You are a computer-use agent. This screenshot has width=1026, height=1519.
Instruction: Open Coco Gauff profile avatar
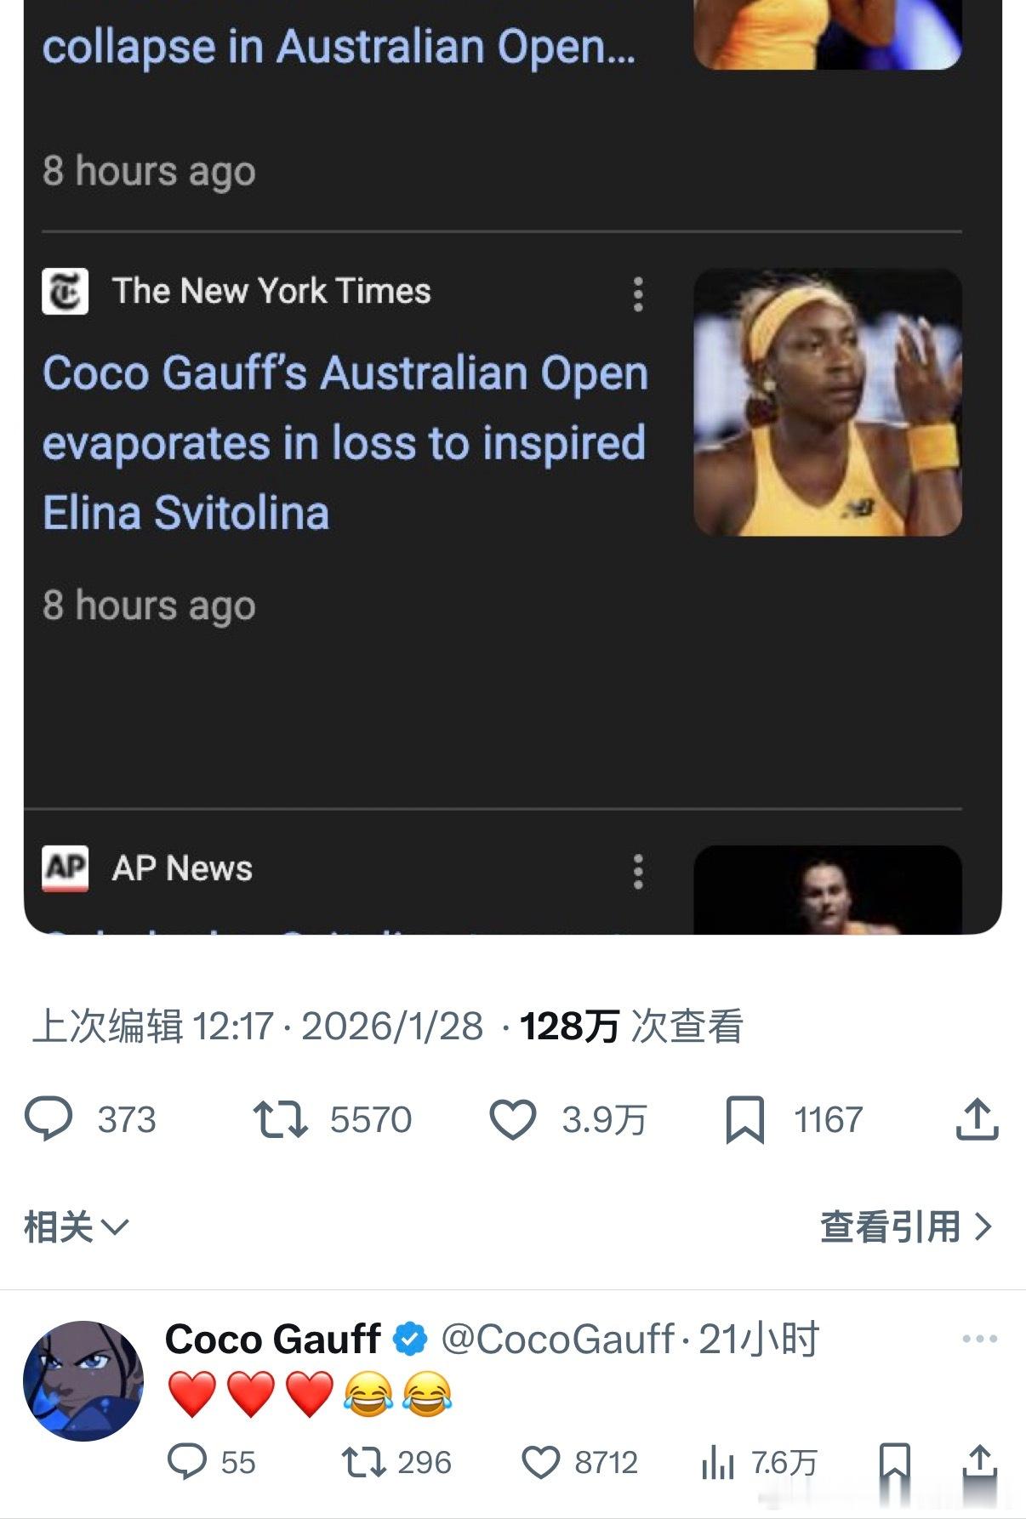(83, 1380)
